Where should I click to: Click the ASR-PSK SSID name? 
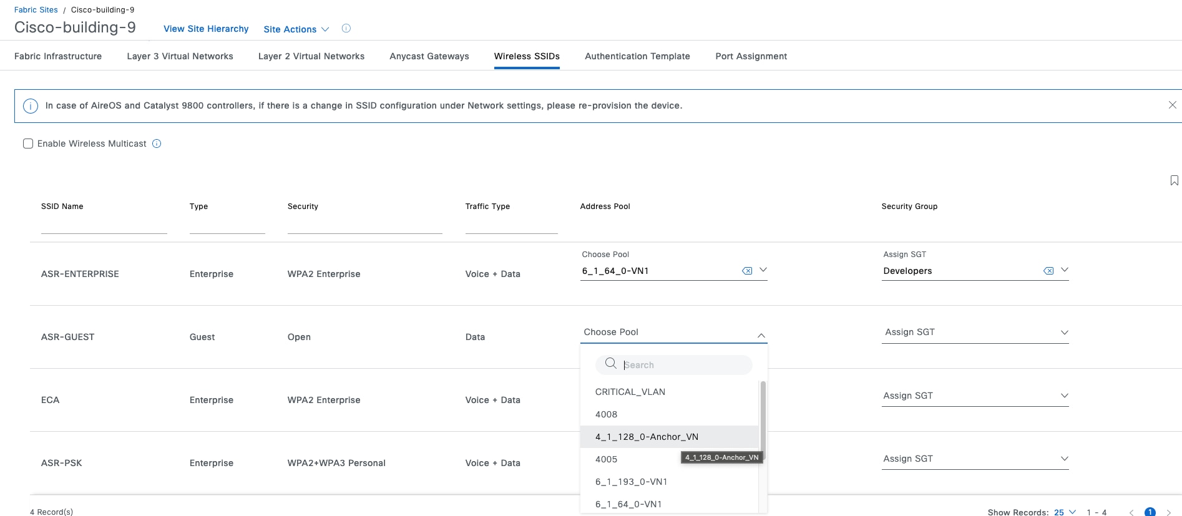point(61,463)
